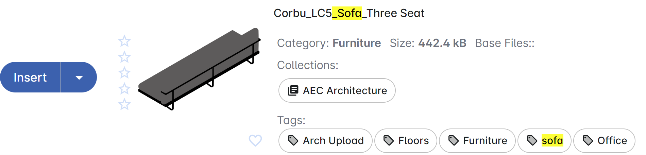This screenshot has width=646, height=155.
Task: Click the tag icon beside Office
Action: [588, 141]
